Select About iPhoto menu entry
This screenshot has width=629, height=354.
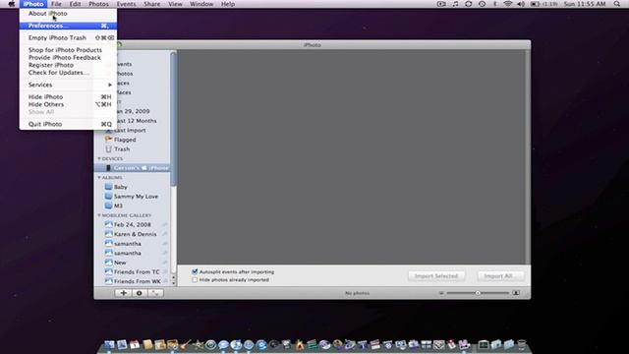(x=68, y=14)
